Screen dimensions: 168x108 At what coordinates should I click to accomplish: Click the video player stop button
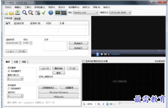[x=102, y=54]
